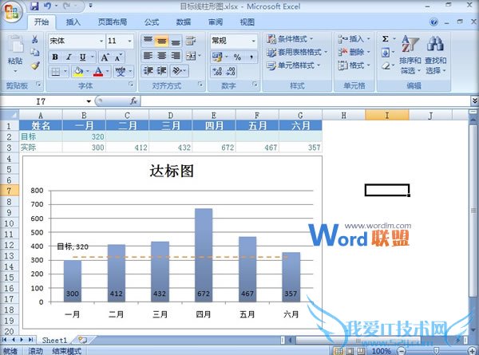The height and width of the screenshot is (355, 479).
Task: Open font name 宋体 dropdown
Action: pyautogui.click(x=101, y=41)
